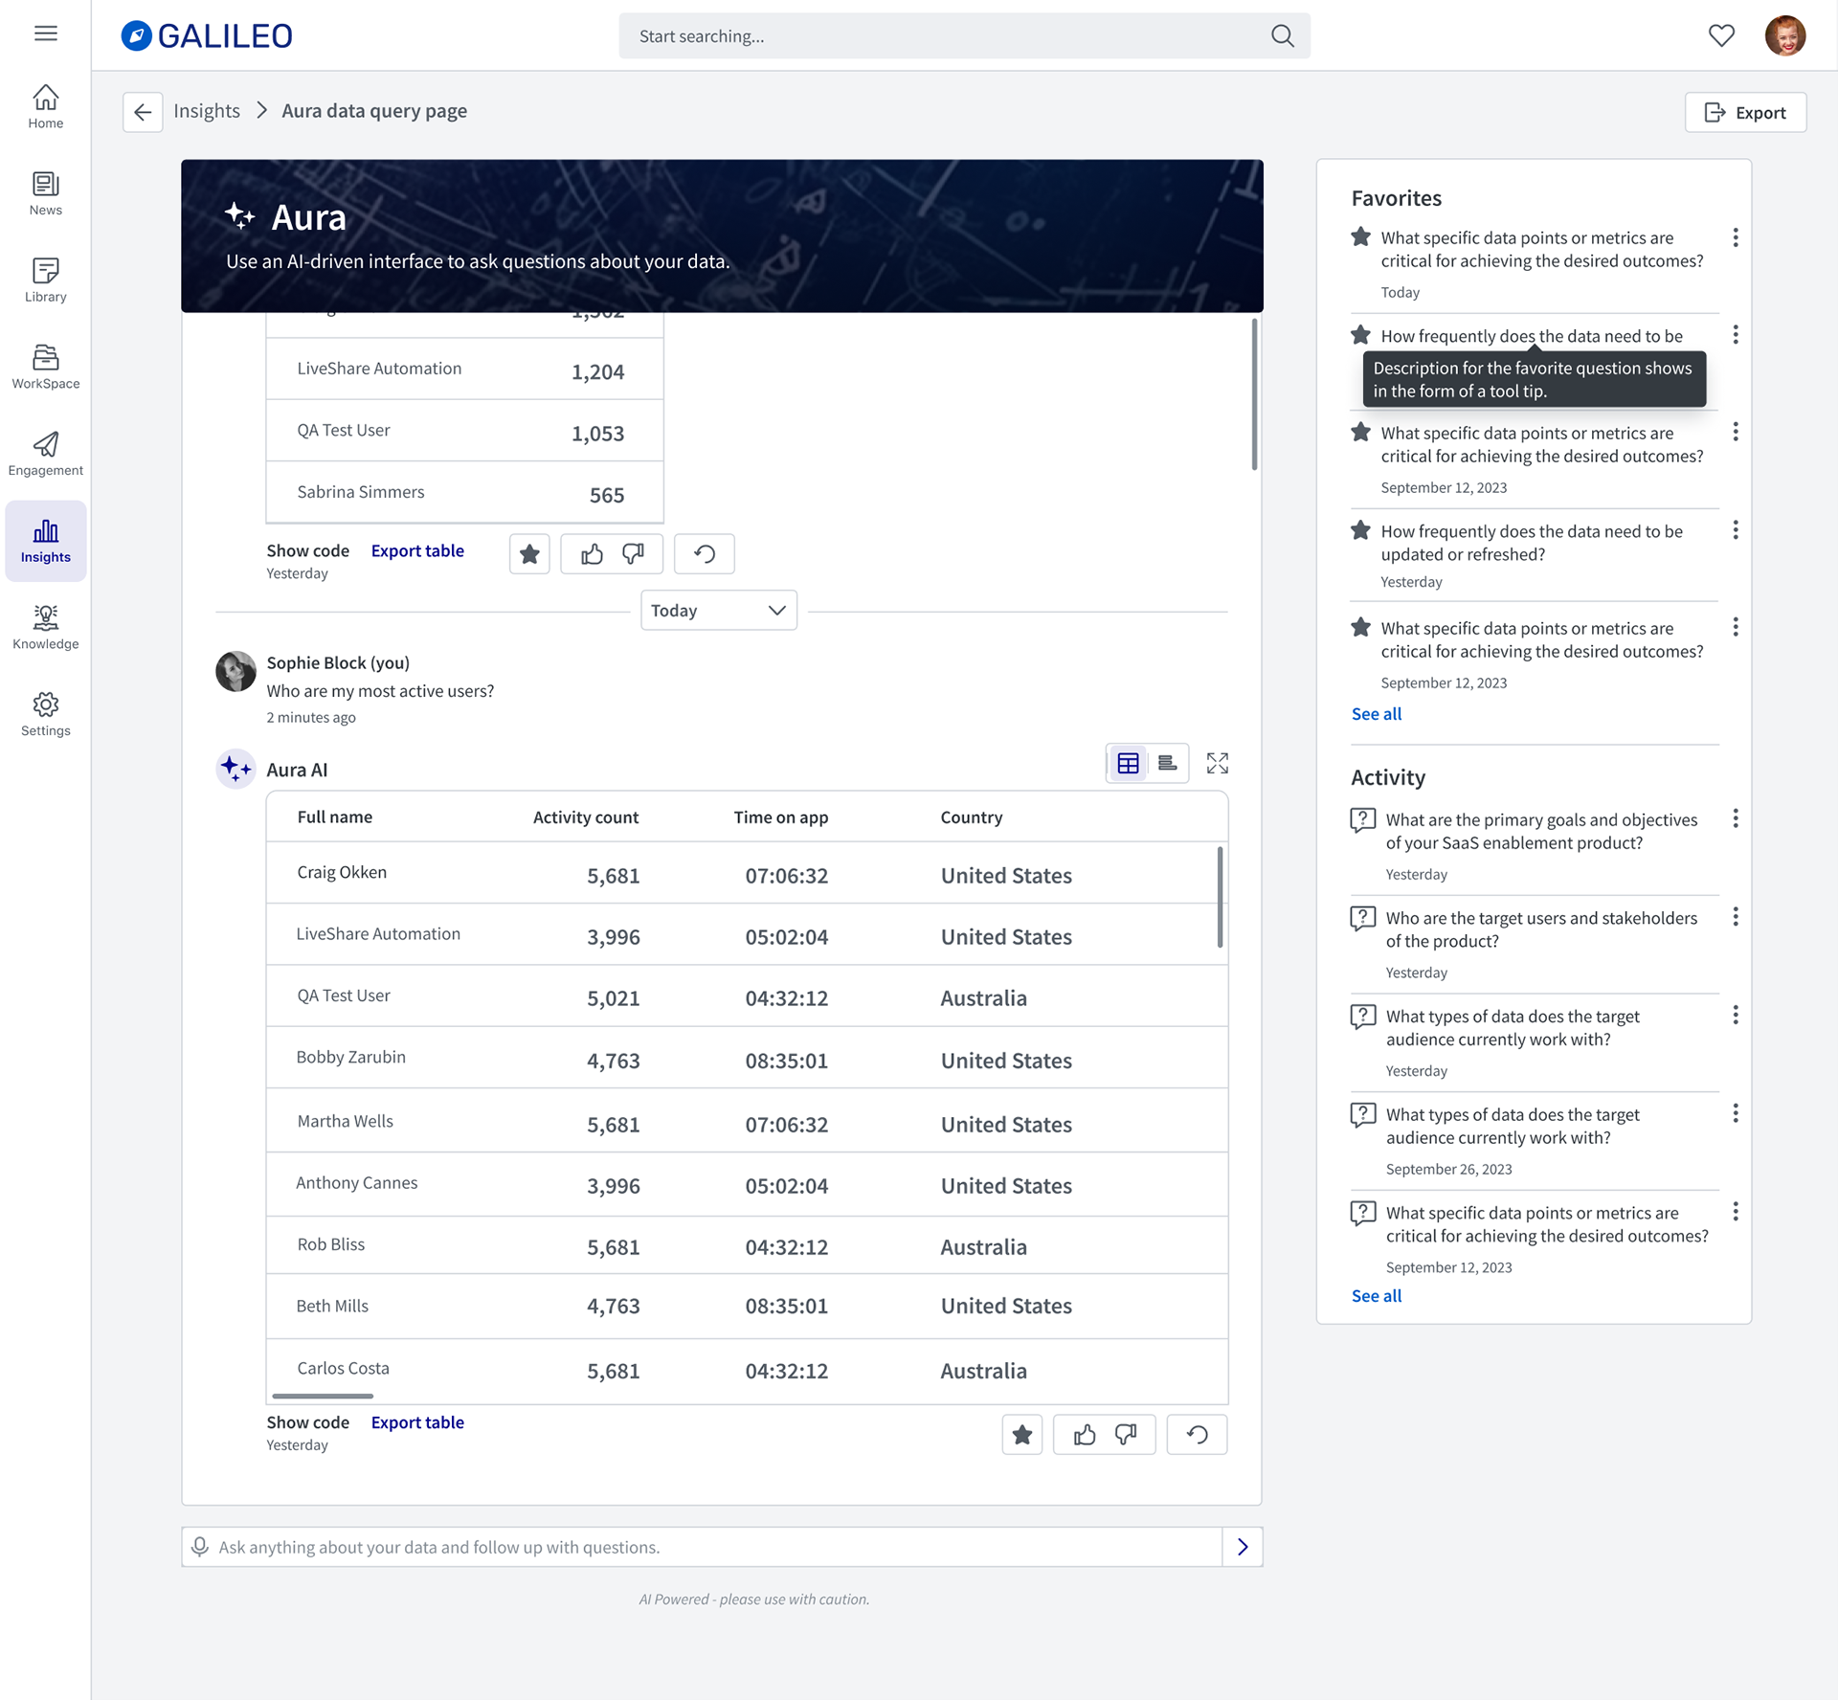Screen dimensions: 1838x1700
Task: Open options for Yesterday's refreshed favorite
Action: coord(1736,530)
